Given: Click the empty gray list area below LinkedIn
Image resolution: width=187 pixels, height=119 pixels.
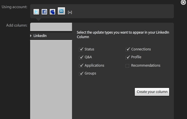Looking at the screenshot, I should (x=51, y=78).
